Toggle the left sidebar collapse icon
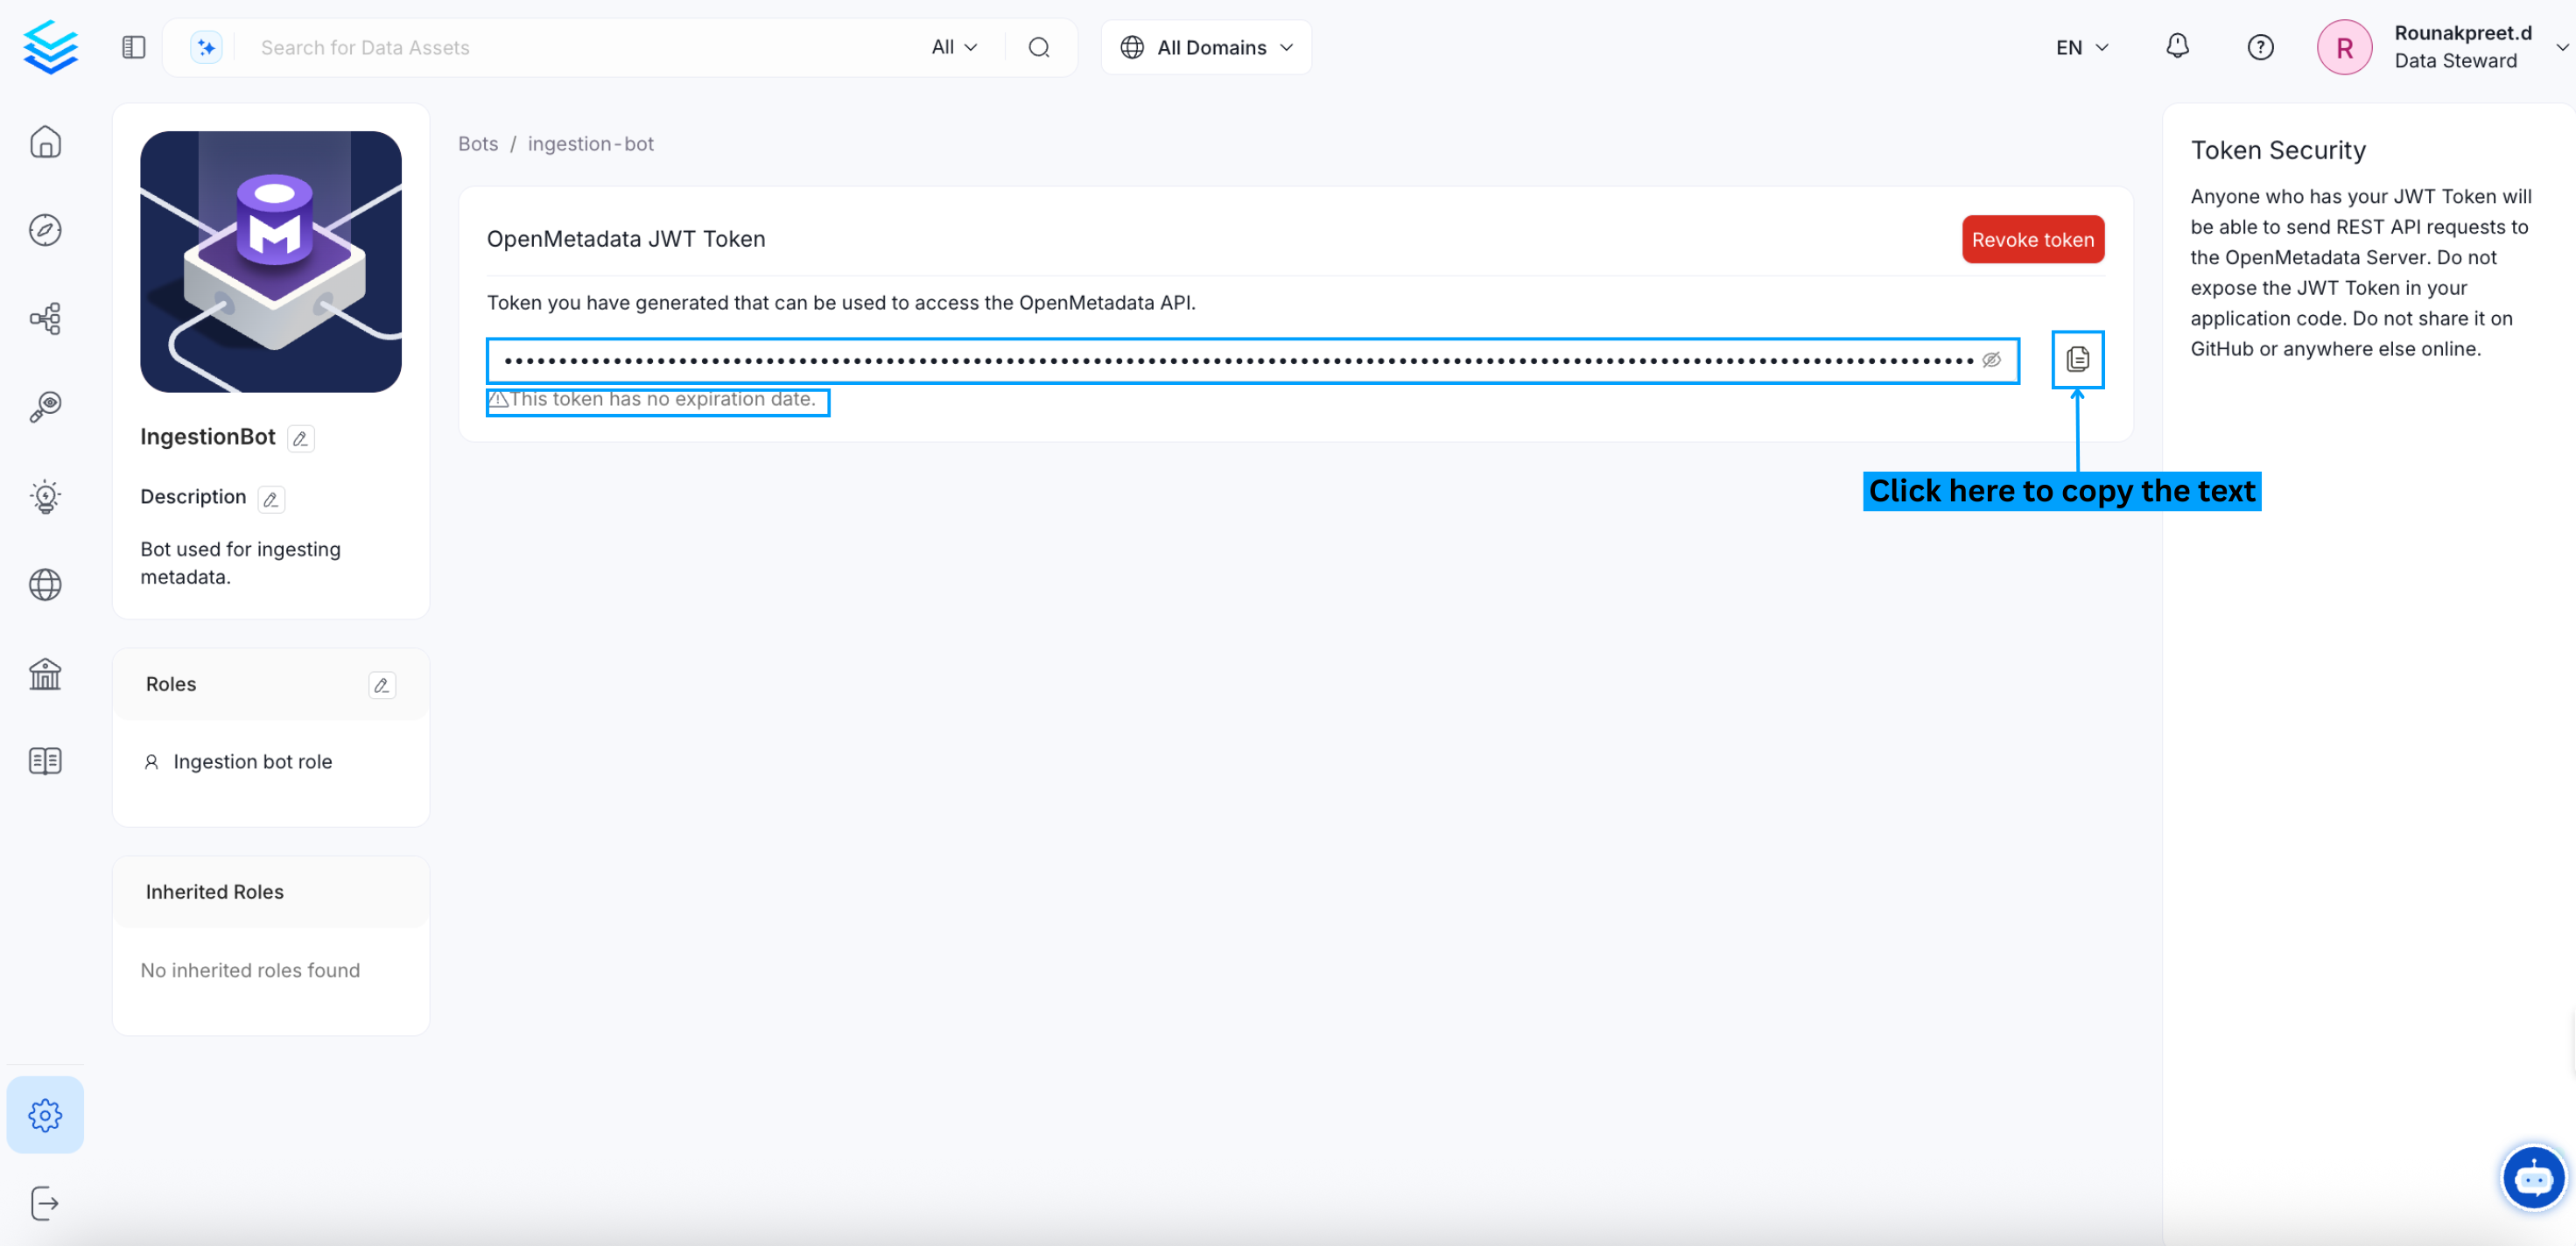This screenshot has height=1246, width=2576. pyautogui.click(x=134, y=47)
